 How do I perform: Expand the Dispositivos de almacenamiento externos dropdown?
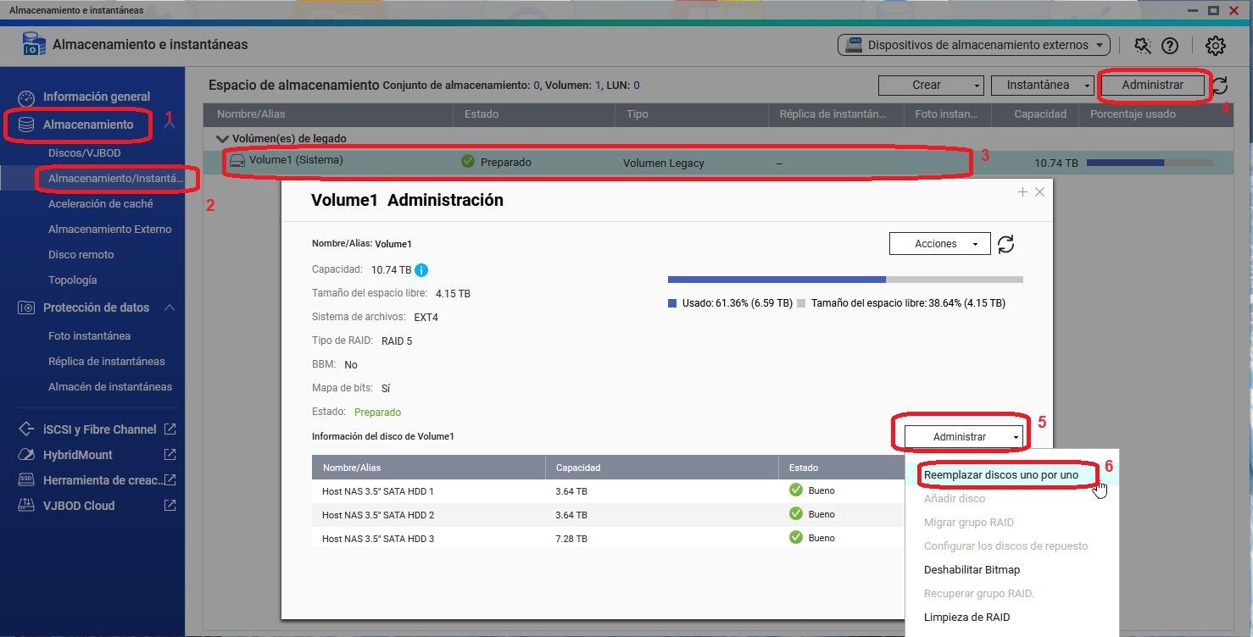(x=973, y=45)
